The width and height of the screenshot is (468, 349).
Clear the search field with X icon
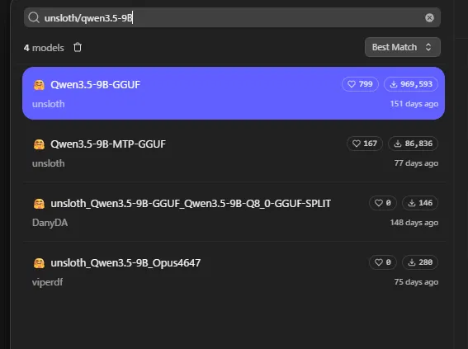click(x=429, y=17)
